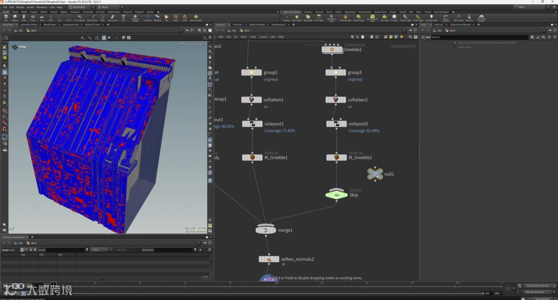
Task: Open the No cam camera dropdown
Action: (199, 44)
